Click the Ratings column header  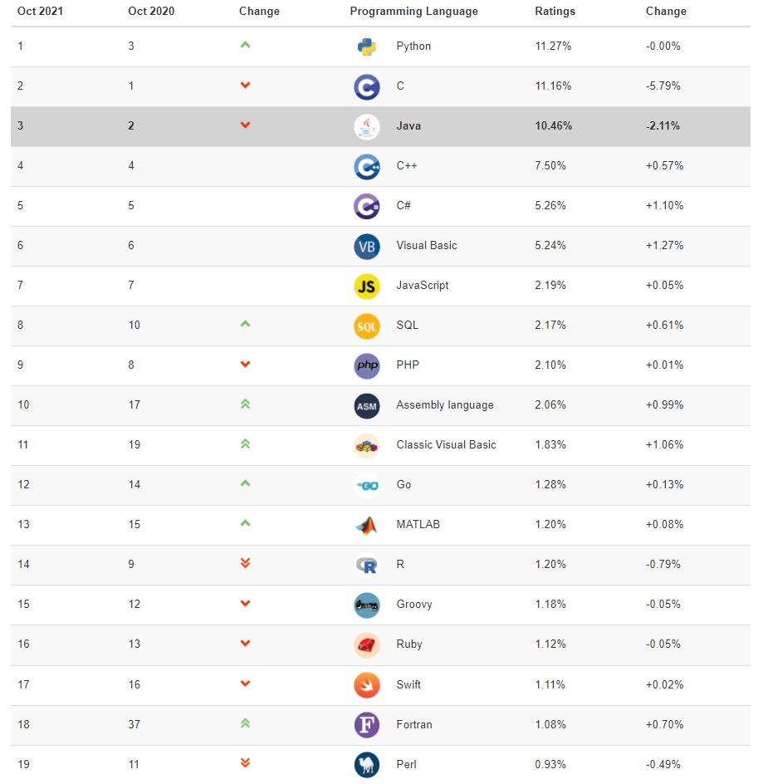coord(555,12)
